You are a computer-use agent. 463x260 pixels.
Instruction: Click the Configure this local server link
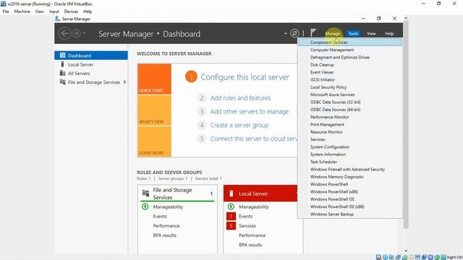pos(245,77)
